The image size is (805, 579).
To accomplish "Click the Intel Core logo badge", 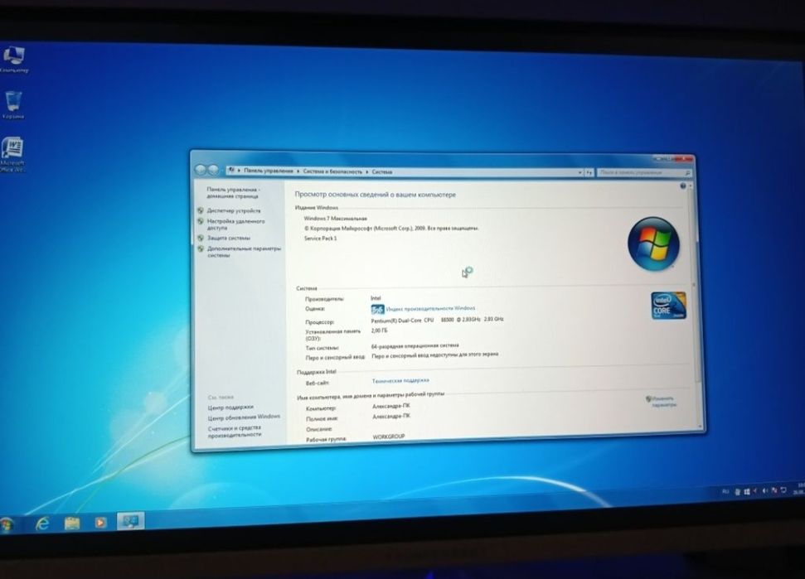I will [x=668, y=306].
